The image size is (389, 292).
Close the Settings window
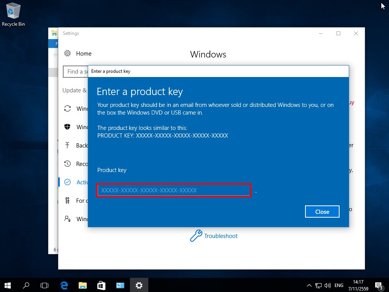pos(356,33)
